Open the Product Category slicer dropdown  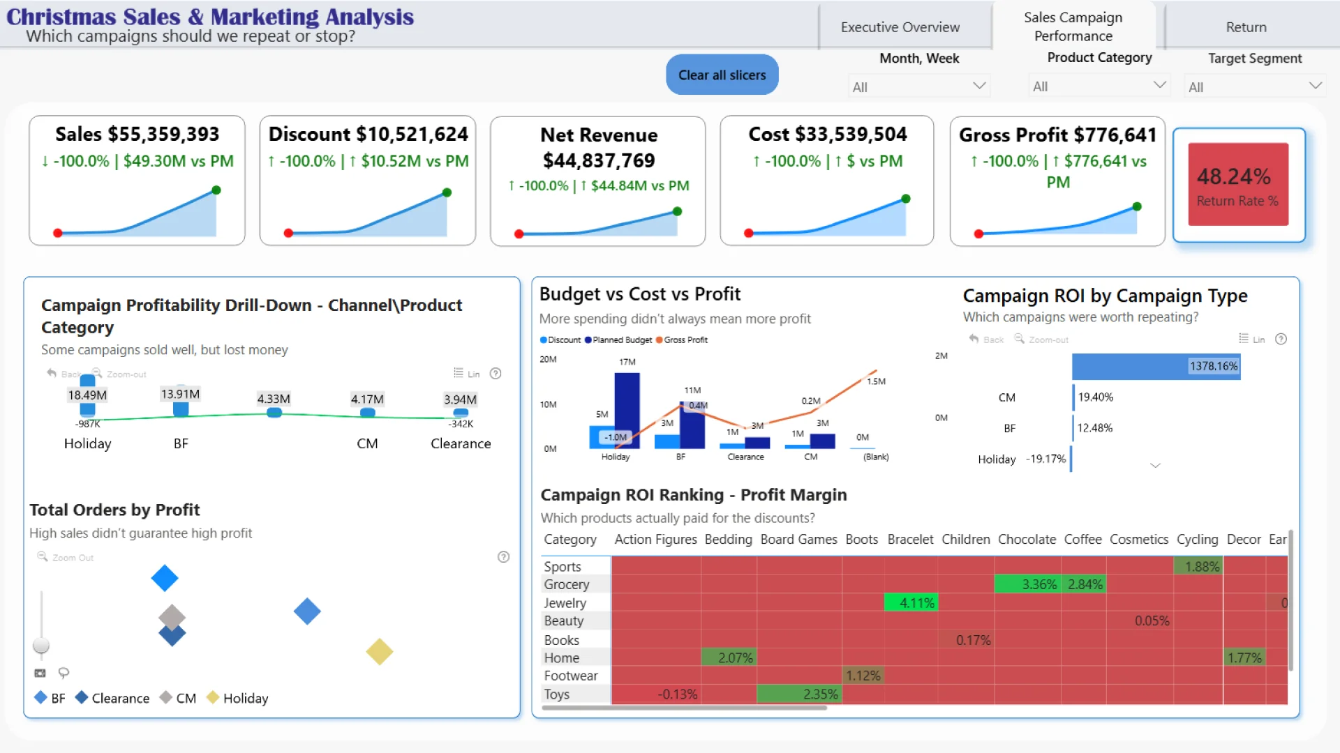click(x=1159, y=85)
